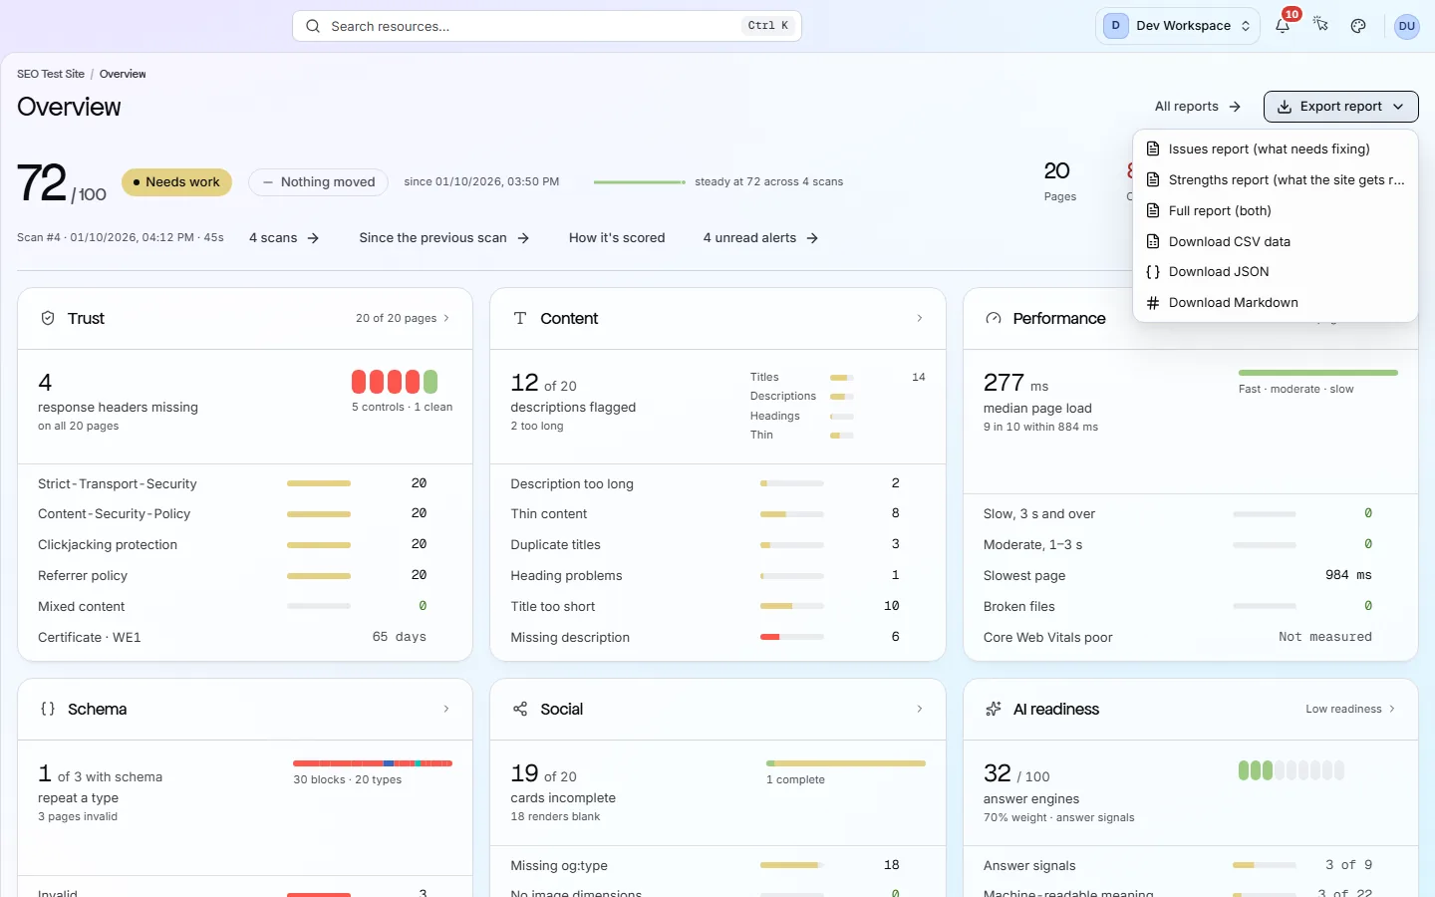Click the Clickjacking protection row label
This screenshot has width=1435, height=897.
108,545
